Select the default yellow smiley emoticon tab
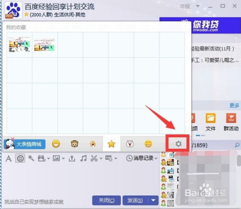The height and width of the screenshot is (209, 241). click(56, 144)
